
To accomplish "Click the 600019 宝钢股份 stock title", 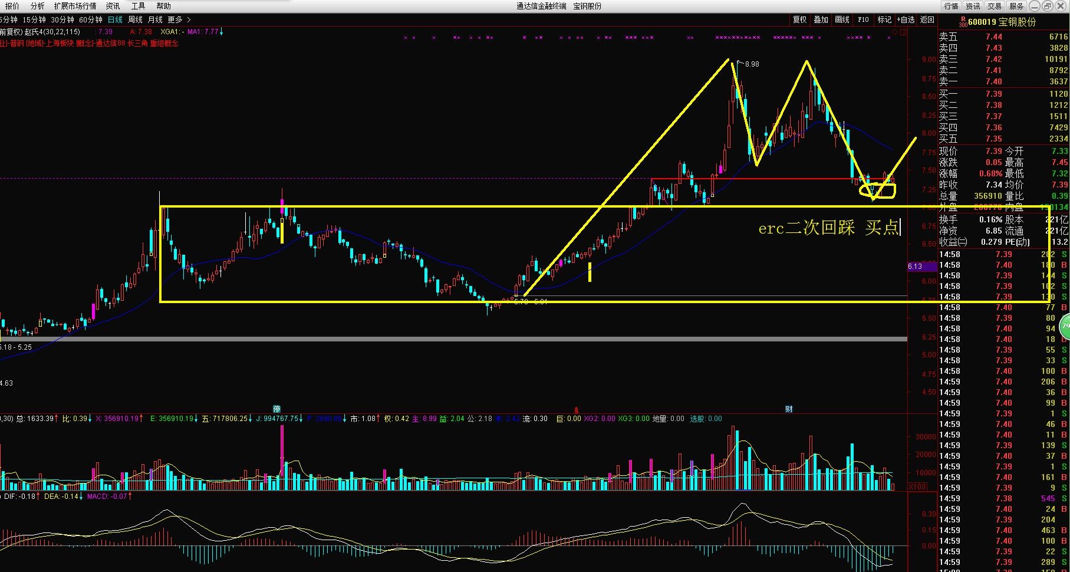I will pos(1002,22).
